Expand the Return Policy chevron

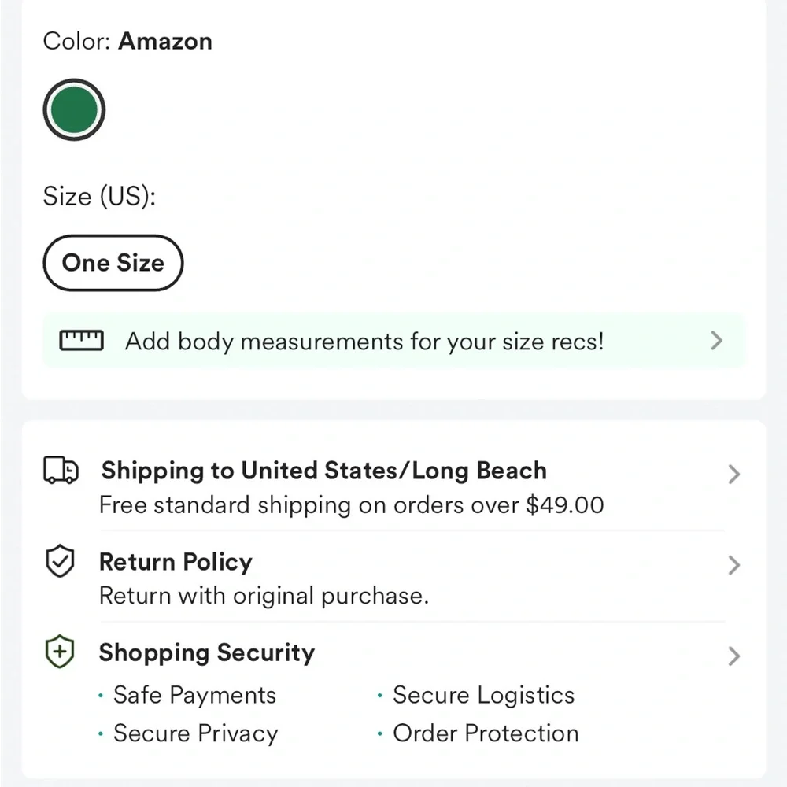point(733,565)
